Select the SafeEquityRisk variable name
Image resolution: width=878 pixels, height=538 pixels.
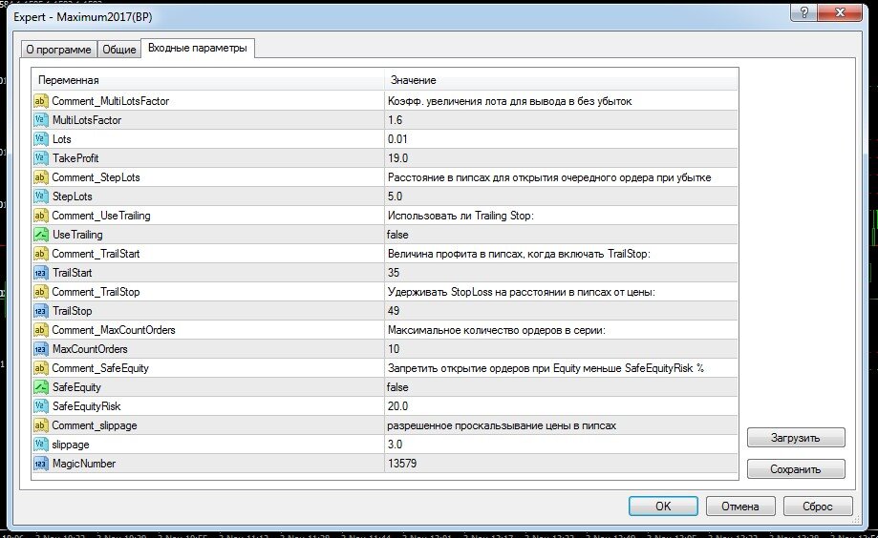pyautogui.click(x=87, y=406)
